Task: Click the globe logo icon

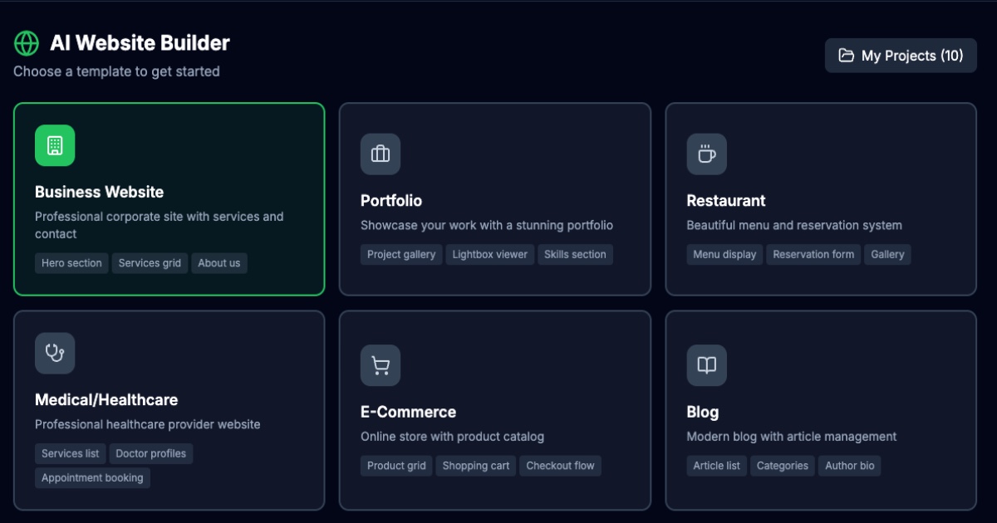Action: (x=27, y=43)
